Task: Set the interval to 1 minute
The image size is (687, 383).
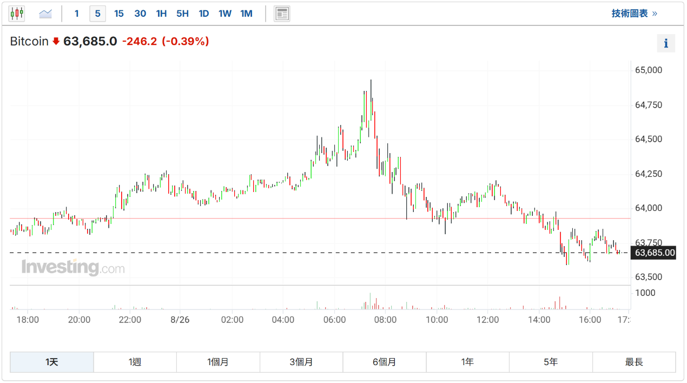Action: (76, 14)
